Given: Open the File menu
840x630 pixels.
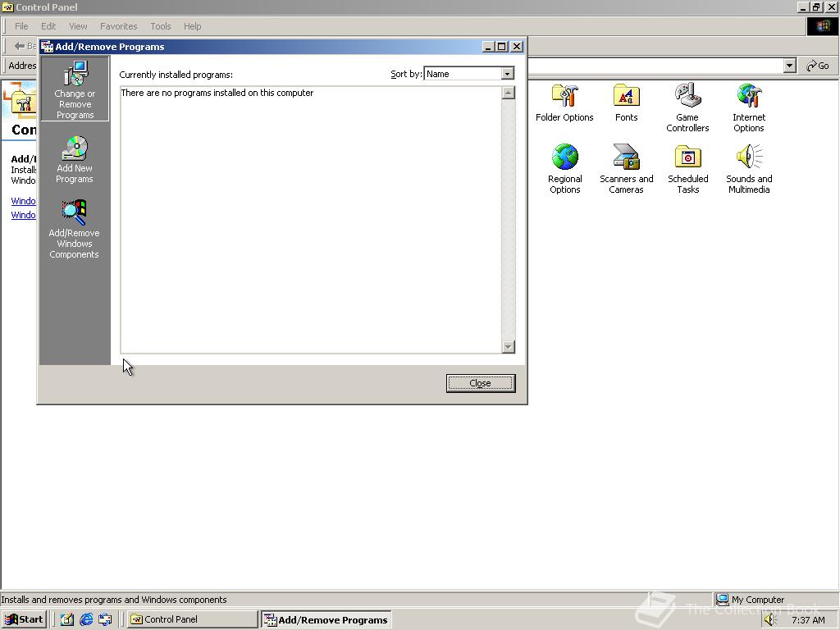Looking at the screenshot, I should point(21,26).
